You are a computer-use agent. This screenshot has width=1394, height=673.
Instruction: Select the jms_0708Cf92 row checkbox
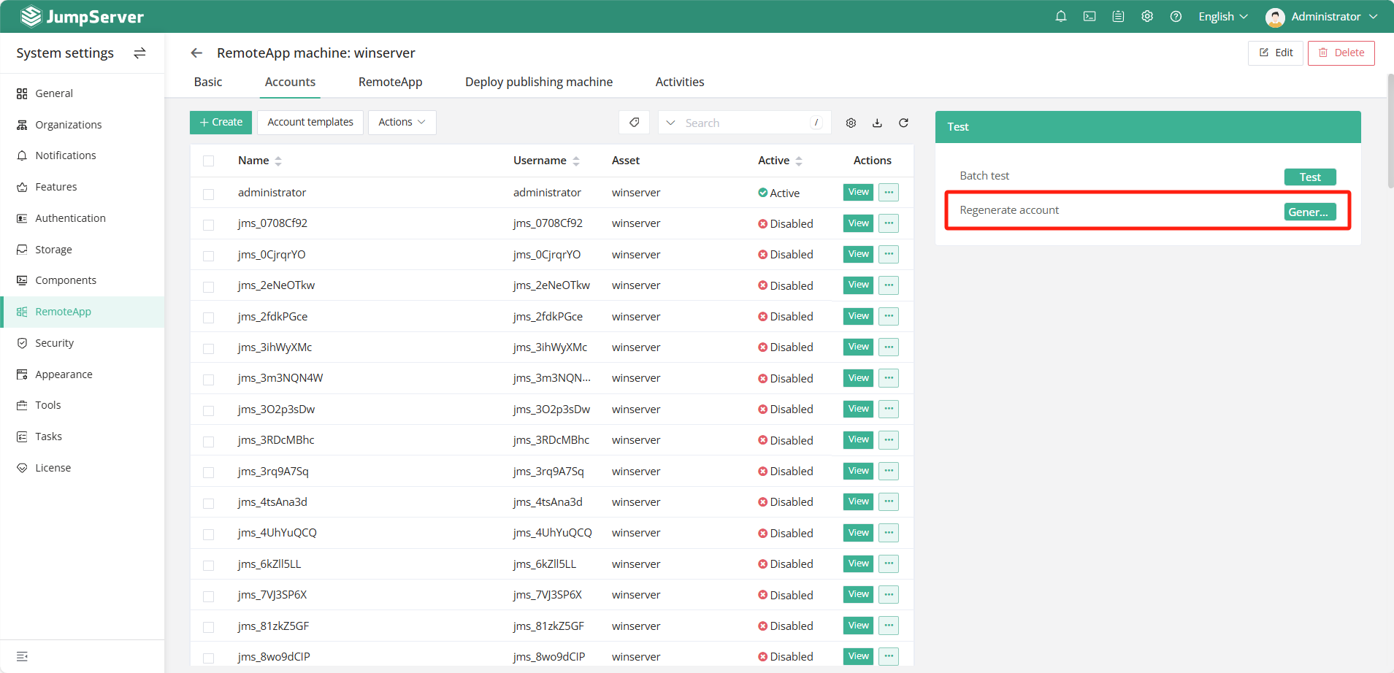209,224
